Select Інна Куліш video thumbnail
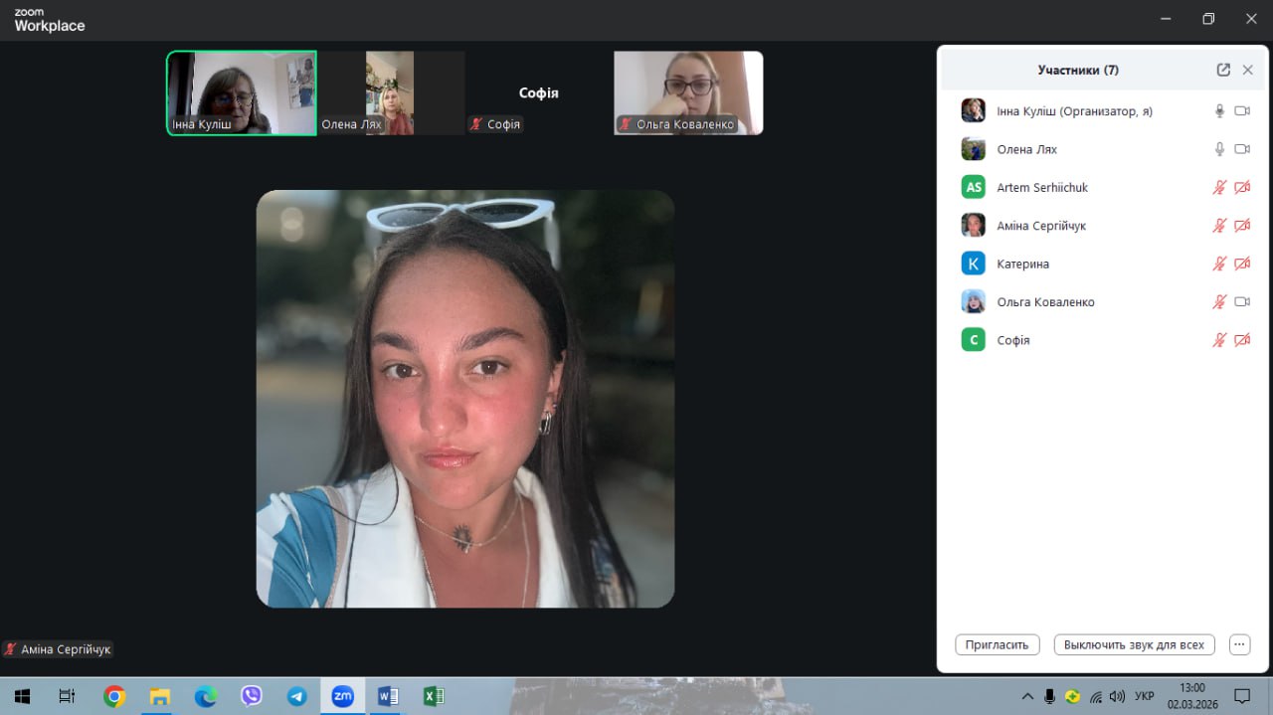1273x715 pixels. (x=242, y=92)
